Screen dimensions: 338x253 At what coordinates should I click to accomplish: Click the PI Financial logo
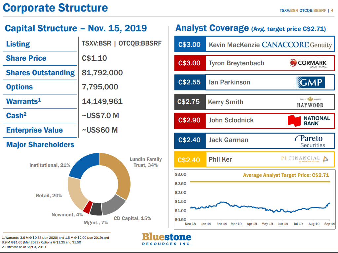tap(305, 159)
